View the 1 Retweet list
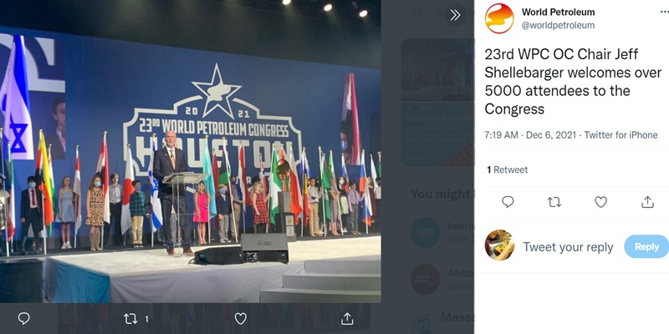Viewport: 669px width, 334px height. click(x=507, y=170)
